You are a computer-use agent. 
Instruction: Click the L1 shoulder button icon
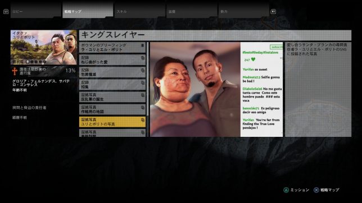coord(6,12)
